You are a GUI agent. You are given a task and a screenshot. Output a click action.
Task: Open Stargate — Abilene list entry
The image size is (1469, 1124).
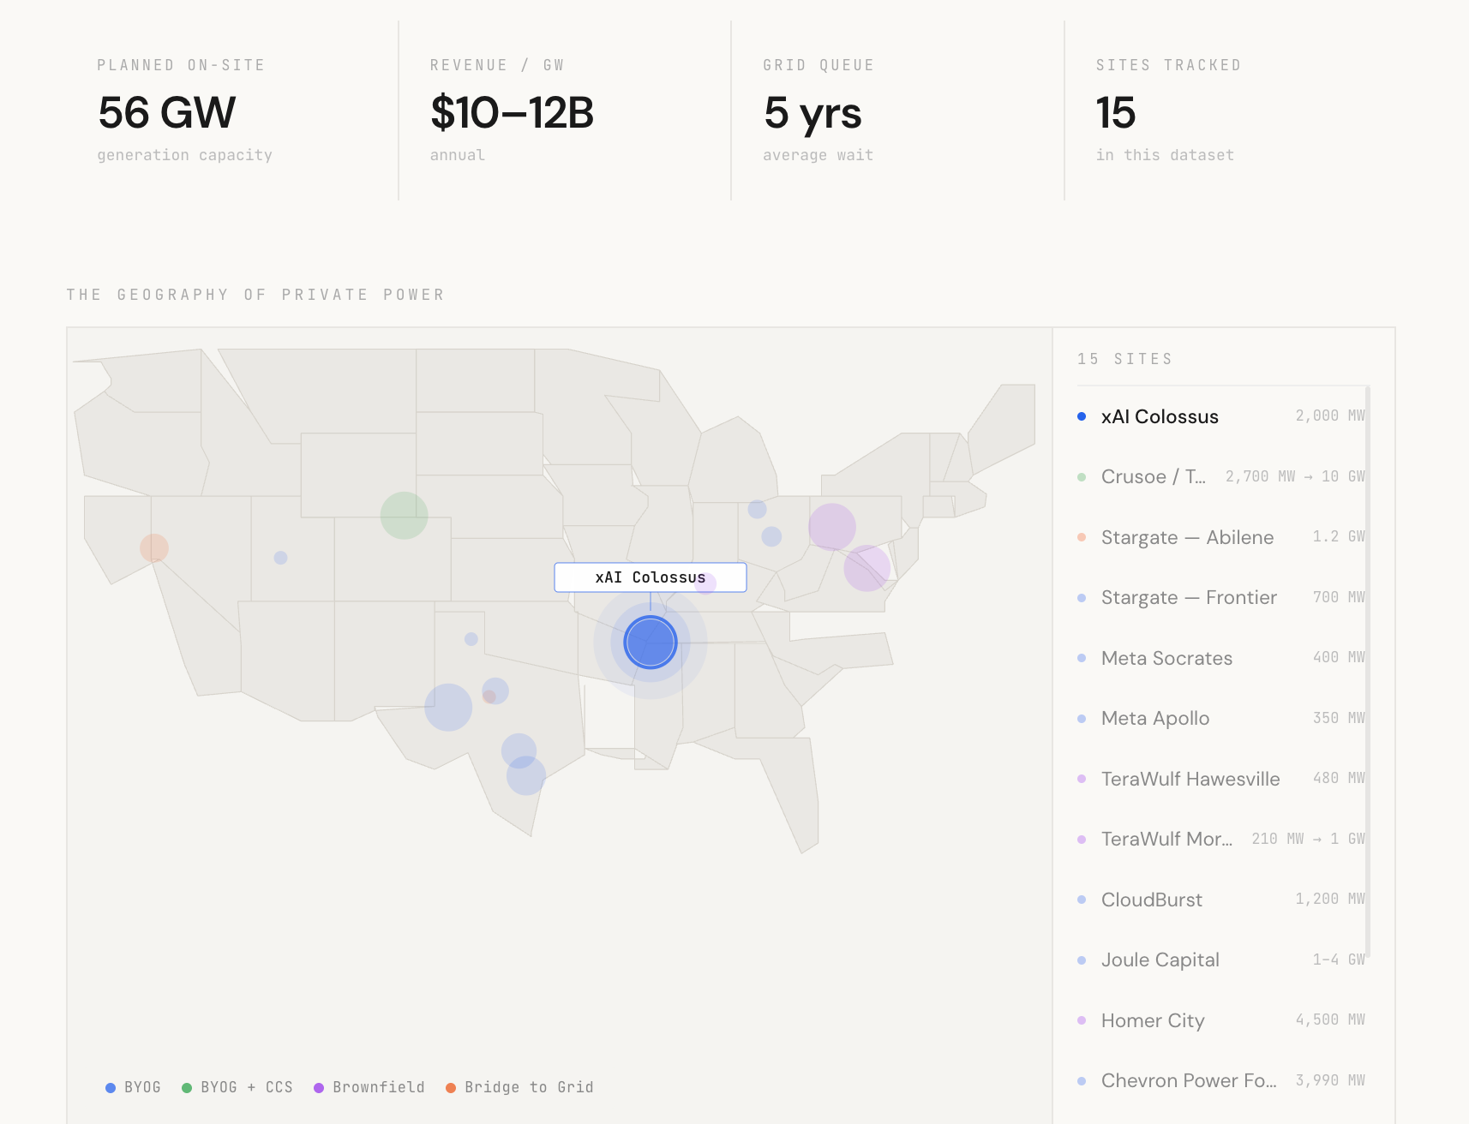[x=1221, y=537]
